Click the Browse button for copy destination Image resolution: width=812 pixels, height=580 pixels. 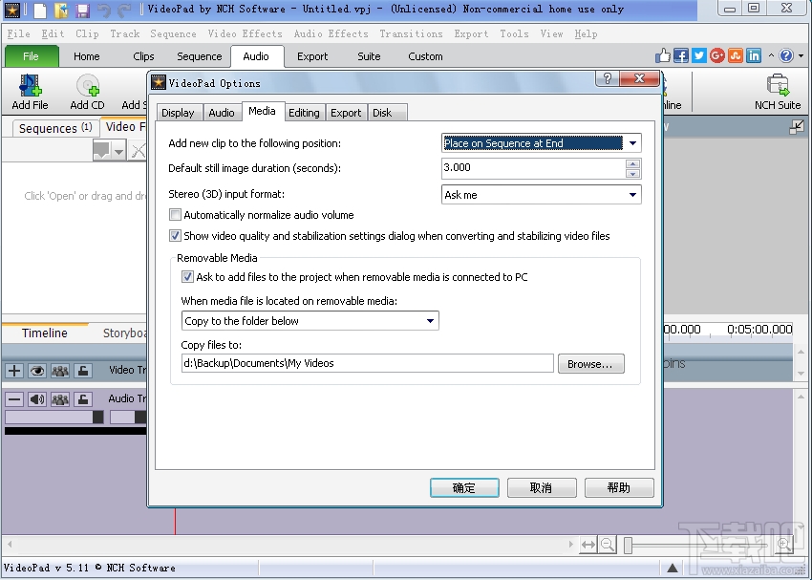[590, 363]
